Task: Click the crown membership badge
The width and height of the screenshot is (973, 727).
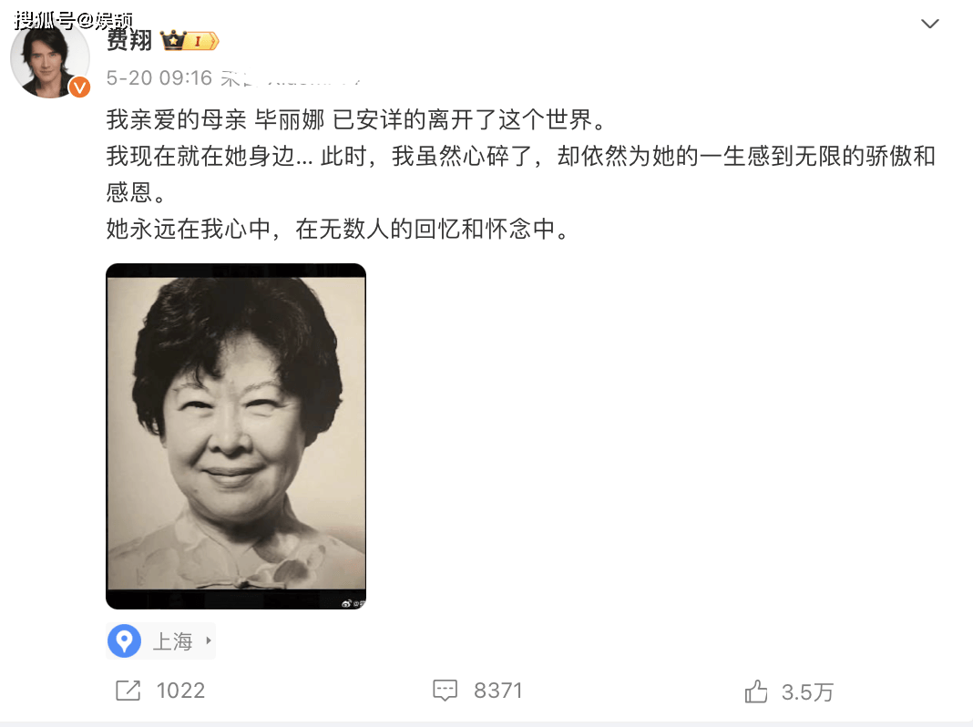Action: coord(189,40)
